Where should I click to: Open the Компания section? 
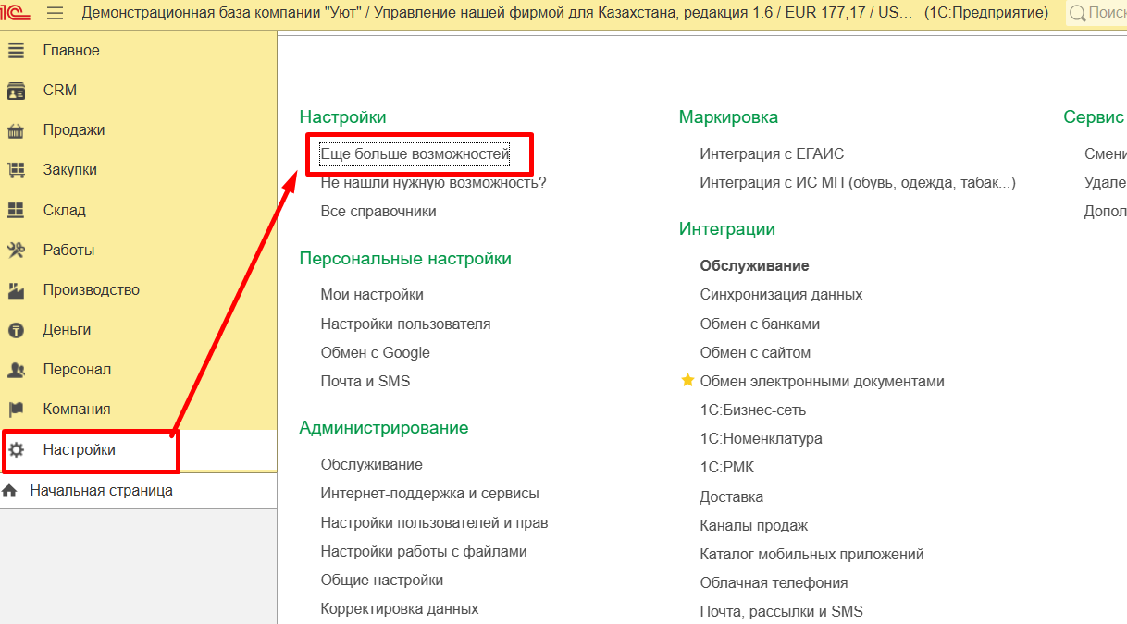pos(77,410)
